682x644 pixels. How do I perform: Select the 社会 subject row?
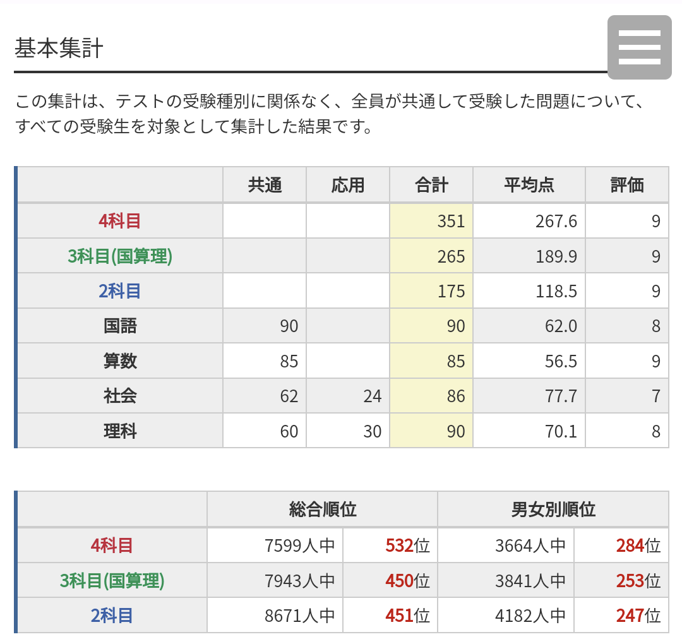pyautogui.click(x=119, y=396)
